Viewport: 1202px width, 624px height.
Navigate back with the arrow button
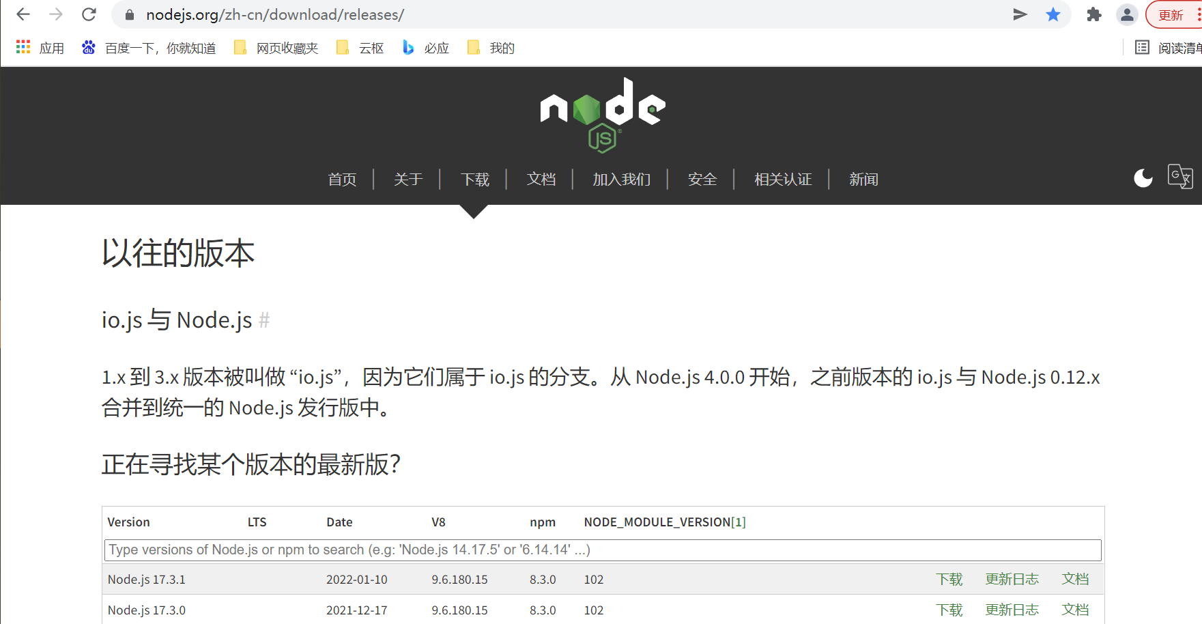tap(23, 14)
